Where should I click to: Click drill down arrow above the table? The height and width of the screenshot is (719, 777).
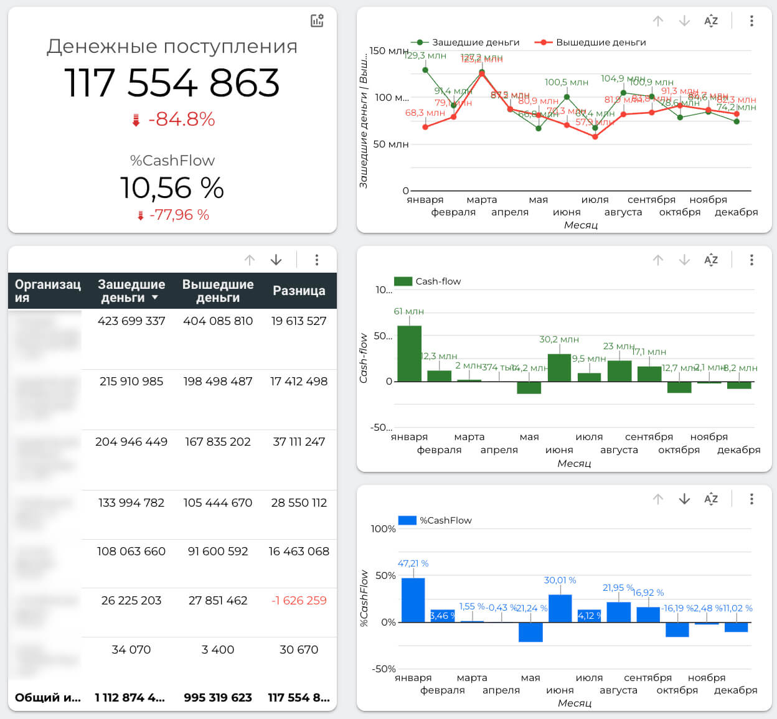(x=276, y=260)
